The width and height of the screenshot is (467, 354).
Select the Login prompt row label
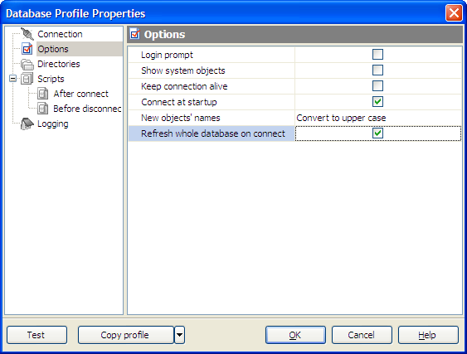tap(167, 55)
